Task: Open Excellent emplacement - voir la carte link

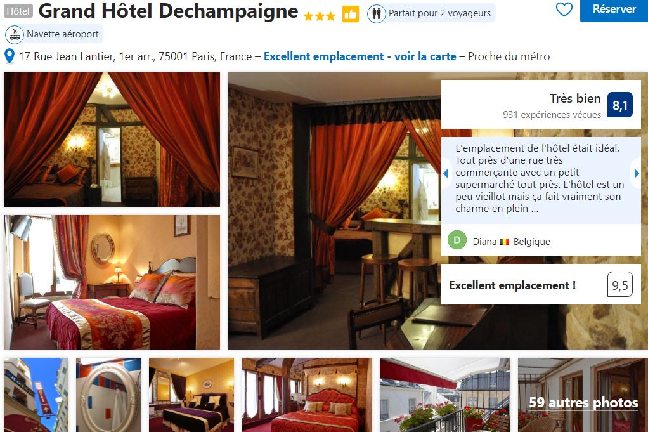Action: coord(360,56)
